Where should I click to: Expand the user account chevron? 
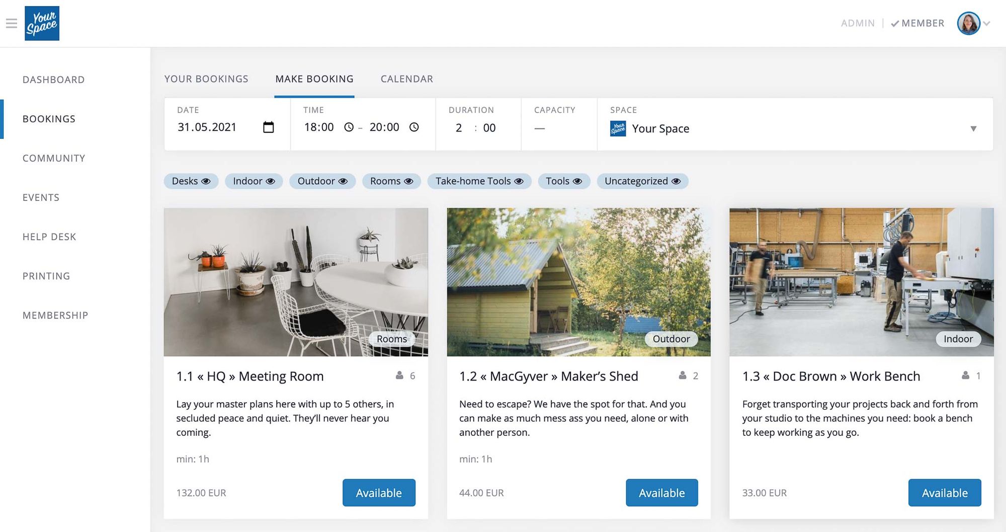pos(986,24)
